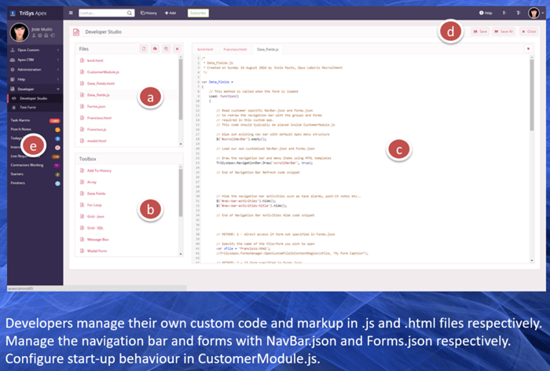Insert Data Fields snippet from Toolbox
The image size is (550, 371).
tap(96, 193)
